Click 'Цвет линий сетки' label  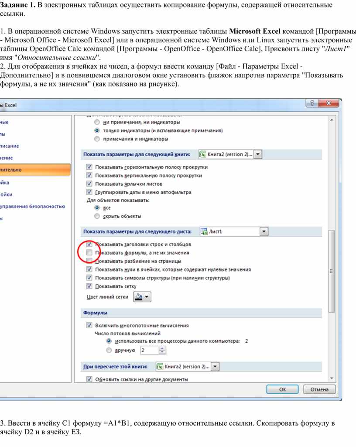pyautogui.click(x=107, y=297)
